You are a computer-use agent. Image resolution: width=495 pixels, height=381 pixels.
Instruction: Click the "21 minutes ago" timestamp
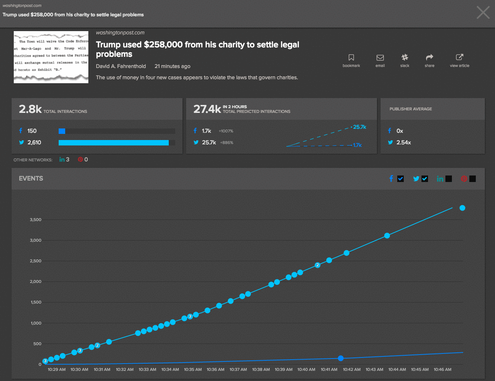point(172,66)
